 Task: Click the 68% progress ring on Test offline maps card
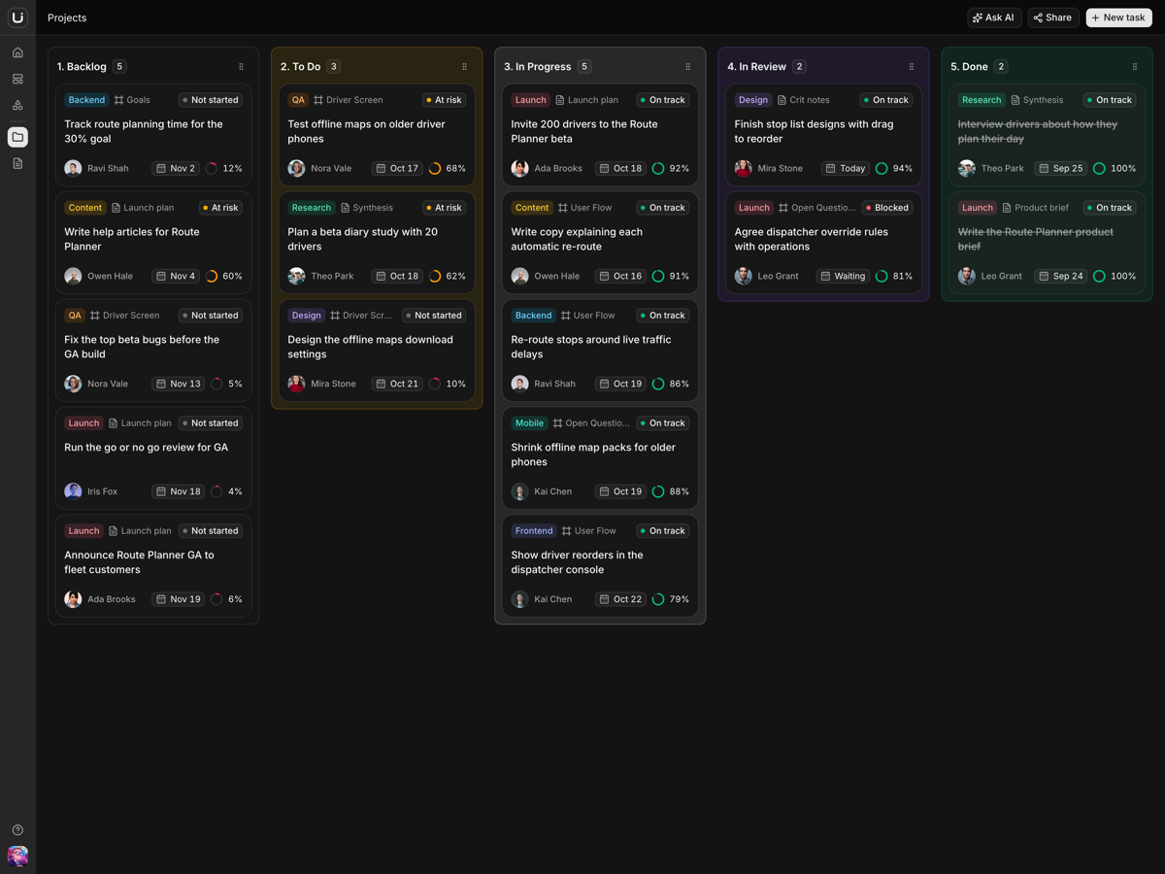tap(435, 168)
